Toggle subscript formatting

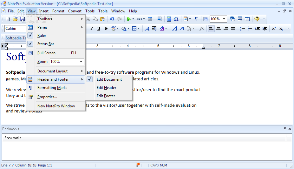281,29
